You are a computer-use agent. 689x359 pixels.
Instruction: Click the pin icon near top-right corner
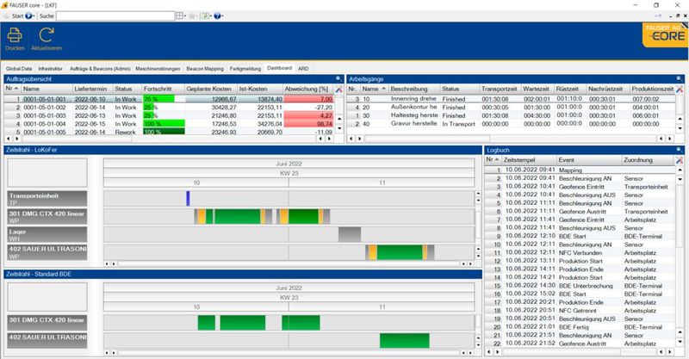pos(658,15)
